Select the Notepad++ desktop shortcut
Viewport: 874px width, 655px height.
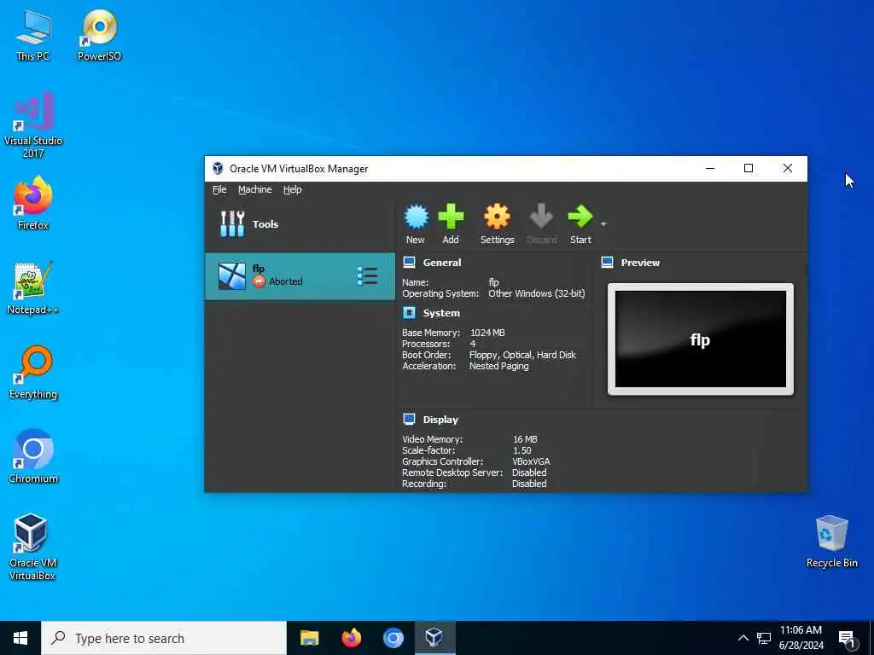(x=33, y=288)
